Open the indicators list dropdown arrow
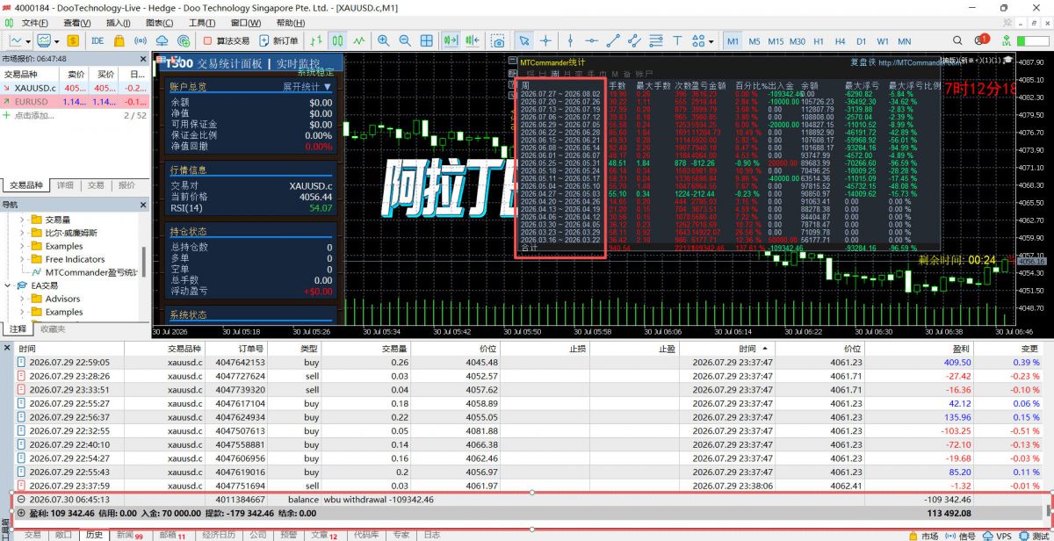 [57, 40]
